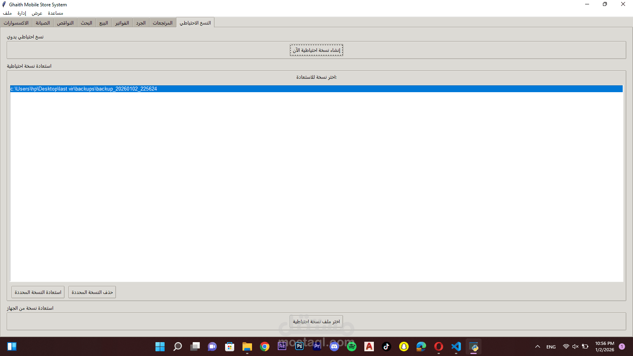Click the battery status icon
Viewport: 633px width, 356px height.
click(x=585, y=347)
